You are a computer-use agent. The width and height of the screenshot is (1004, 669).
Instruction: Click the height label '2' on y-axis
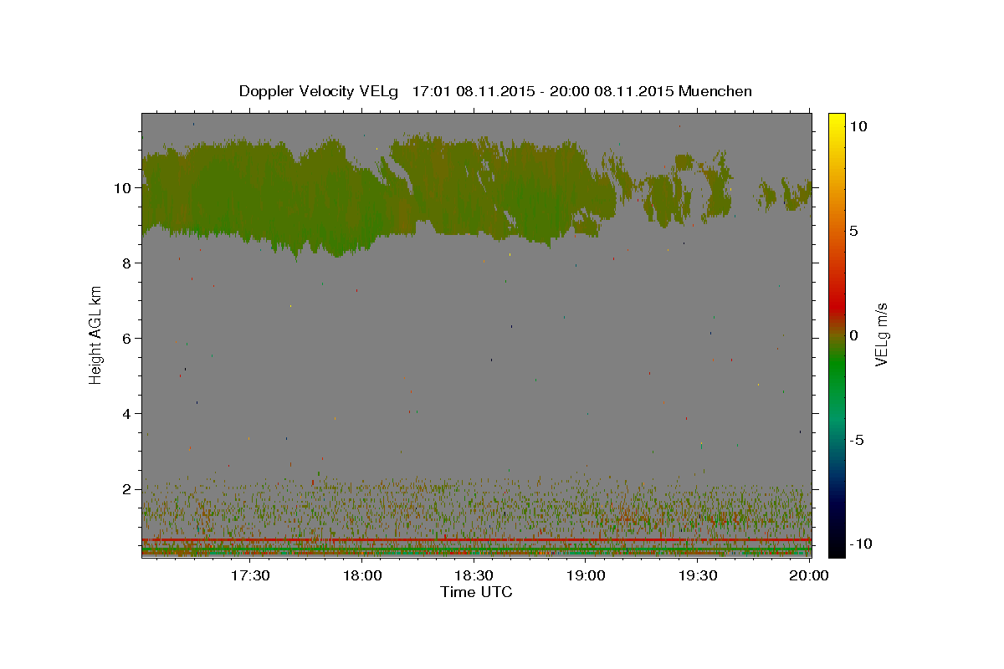click(x=128, y=488)
